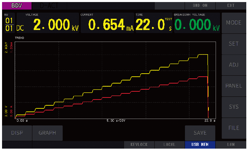Click the yellow voltage trace plateau at peak
The image size is (249, 151).
[x=203, y=55]
